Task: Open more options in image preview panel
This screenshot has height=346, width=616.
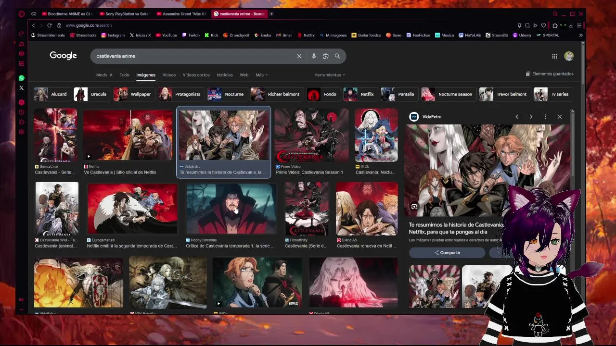Action: pos(545,117)
